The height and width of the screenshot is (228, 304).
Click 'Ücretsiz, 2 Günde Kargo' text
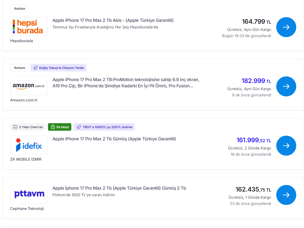249,148
